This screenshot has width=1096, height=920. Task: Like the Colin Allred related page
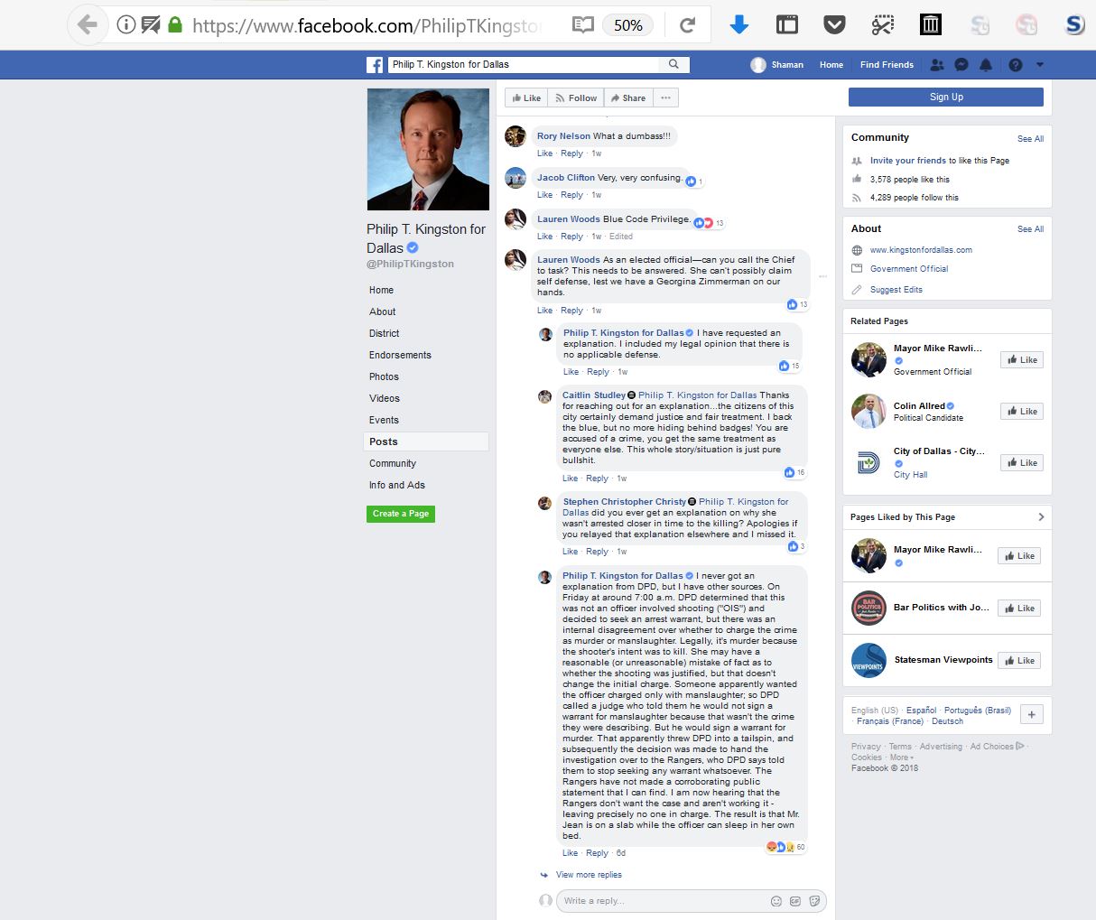click(1021, 412)
